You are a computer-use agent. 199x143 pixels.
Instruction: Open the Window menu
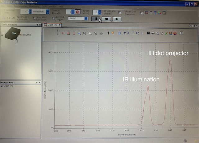[53, 6]
